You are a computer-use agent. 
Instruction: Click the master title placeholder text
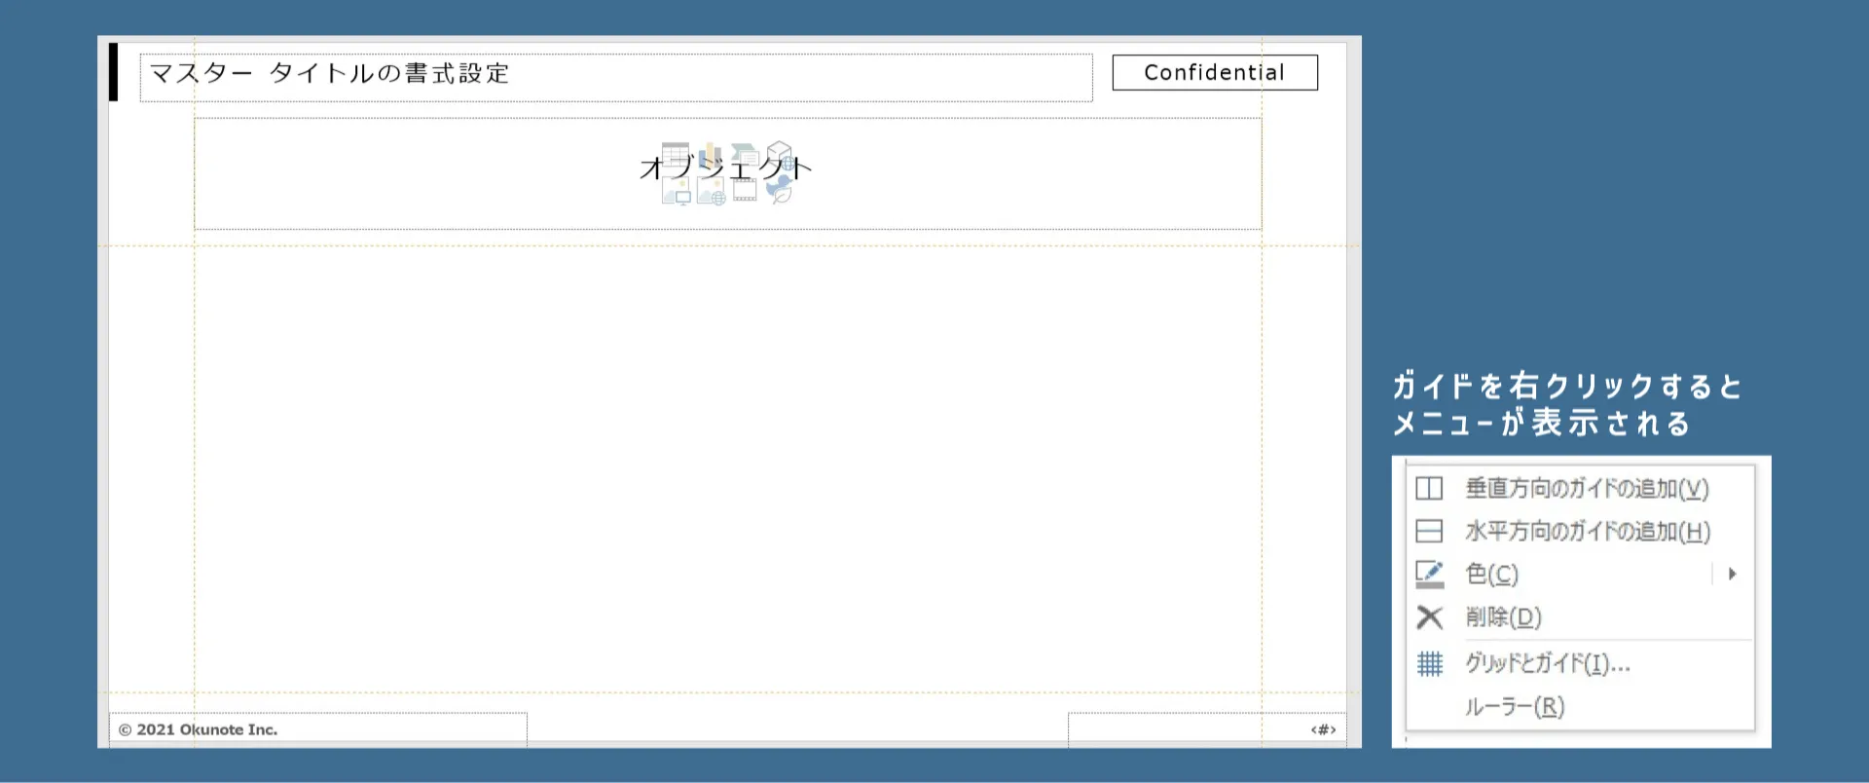click(329, 74)
